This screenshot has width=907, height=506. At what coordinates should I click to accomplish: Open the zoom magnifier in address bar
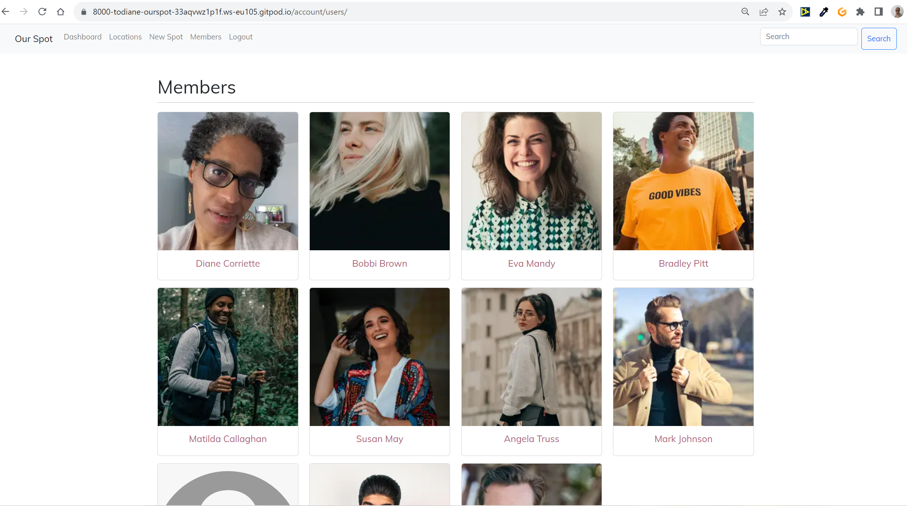pos(745,12)
